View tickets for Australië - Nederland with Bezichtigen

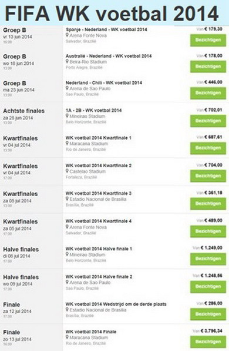tap(208, 67)
